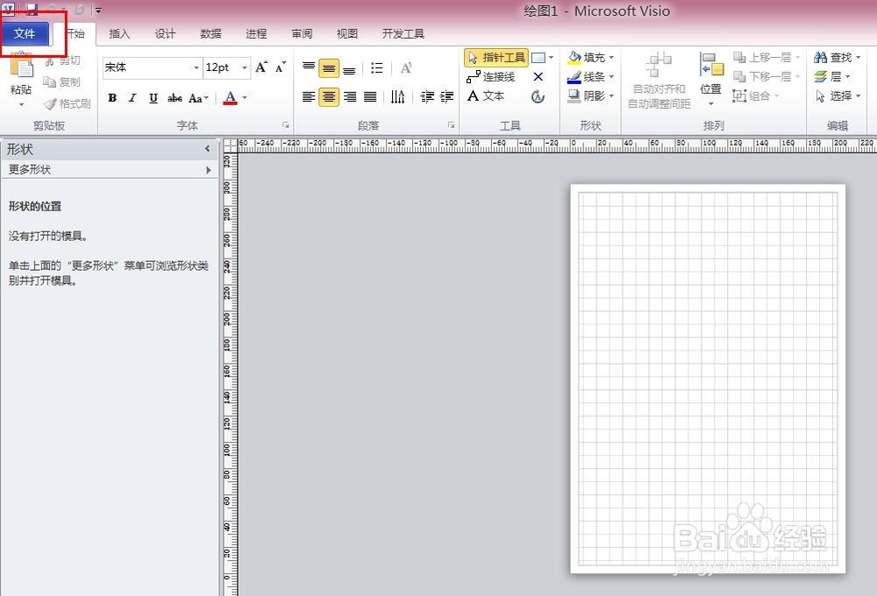Viewport: 877px width, 596px height.
Task: Open the 文件 (File) tab
Action: 24,33
